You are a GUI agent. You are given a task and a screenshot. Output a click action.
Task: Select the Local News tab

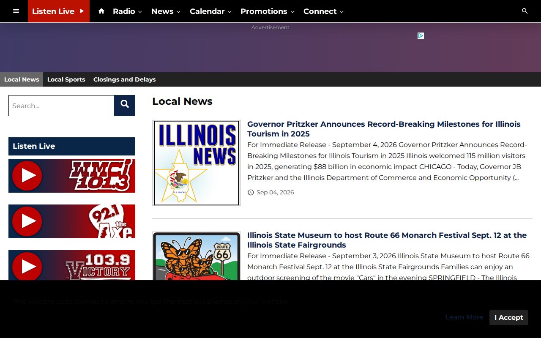pos(22,79)
